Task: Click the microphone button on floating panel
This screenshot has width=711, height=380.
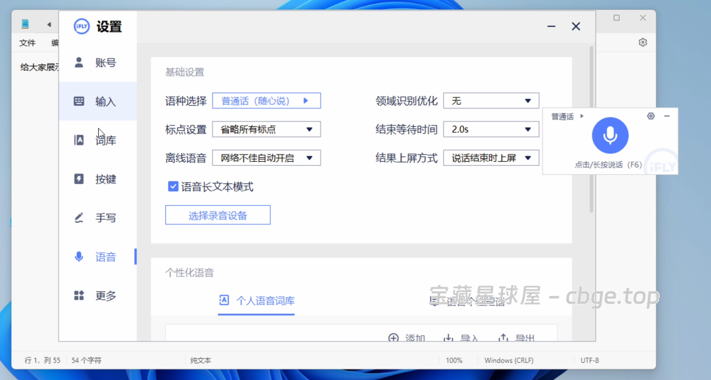Action: [610, 136]
